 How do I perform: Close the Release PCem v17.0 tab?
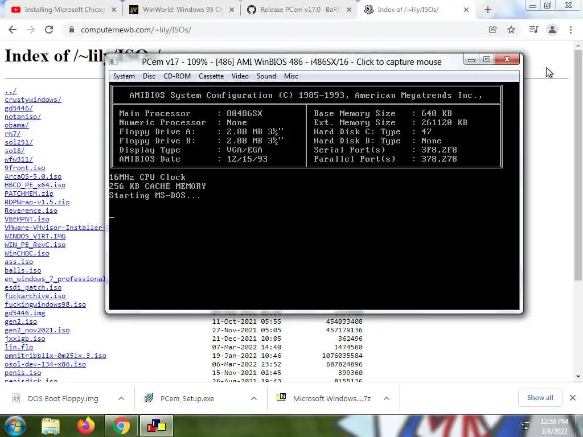pyautogui.click(x=349, y=10)
